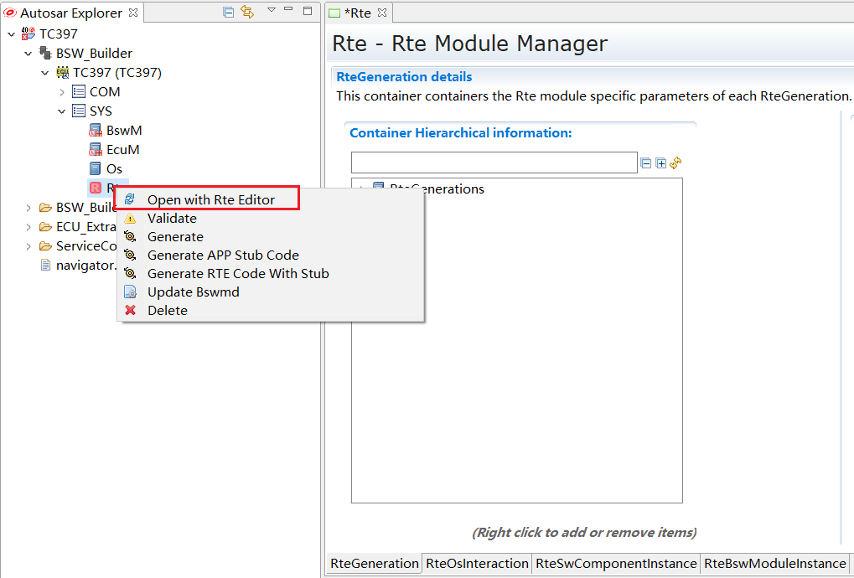Choose Open with Rte Editor
Screen dimensions: 854x578
[x=210, y=199]
